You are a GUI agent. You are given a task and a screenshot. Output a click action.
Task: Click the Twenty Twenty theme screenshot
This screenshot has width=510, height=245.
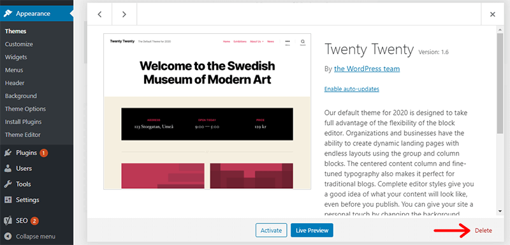[x=207, y=111]
